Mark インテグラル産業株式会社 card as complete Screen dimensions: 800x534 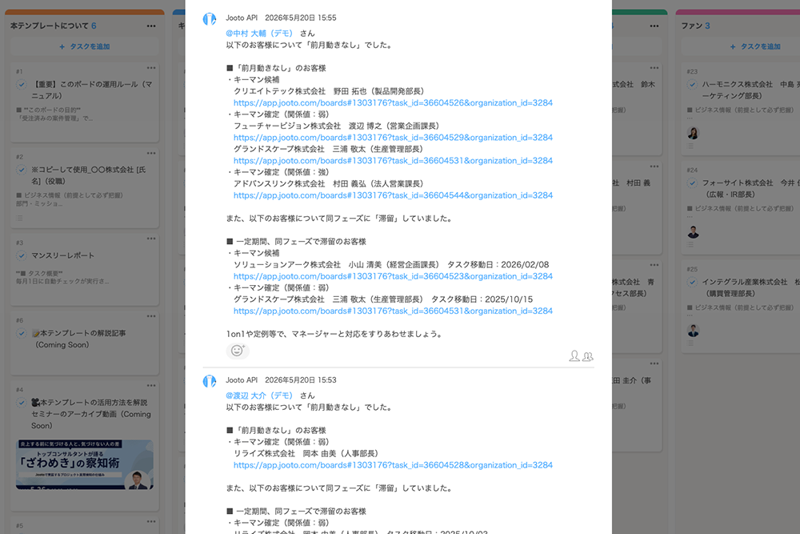(x=692, y=282)
